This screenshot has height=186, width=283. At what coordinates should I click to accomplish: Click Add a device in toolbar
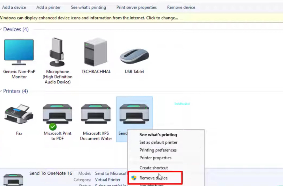click(x=14, y=7)
